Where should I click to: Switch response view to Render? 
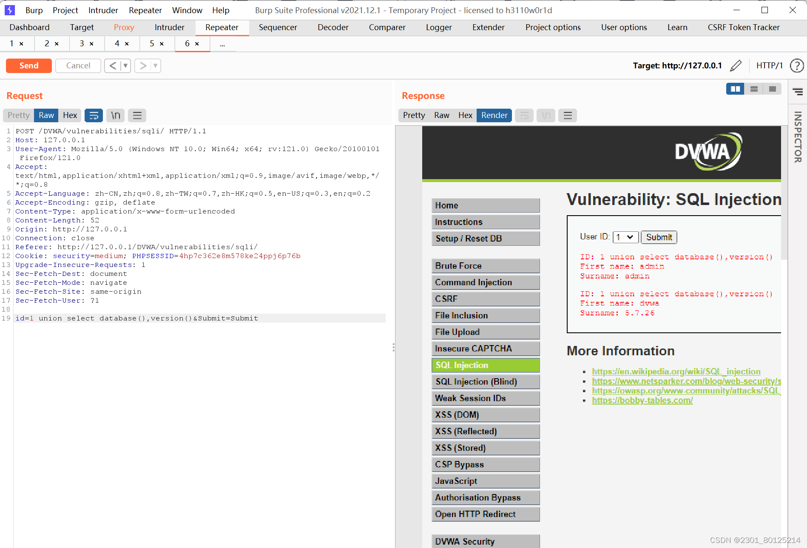494,115
